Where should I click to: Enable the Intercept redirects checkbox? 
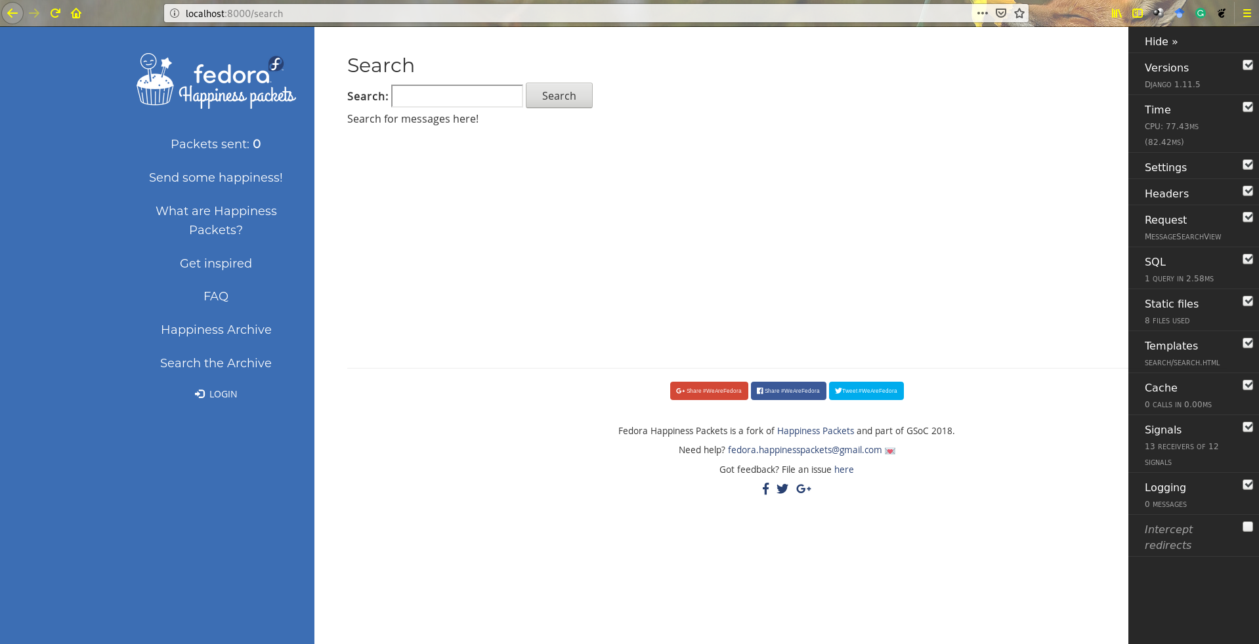1248,527
